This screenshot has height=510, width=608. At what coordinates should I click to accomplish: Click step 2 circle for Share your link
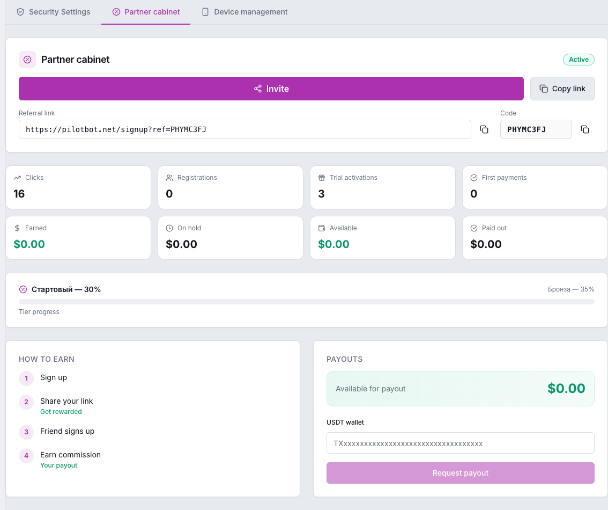26,402
